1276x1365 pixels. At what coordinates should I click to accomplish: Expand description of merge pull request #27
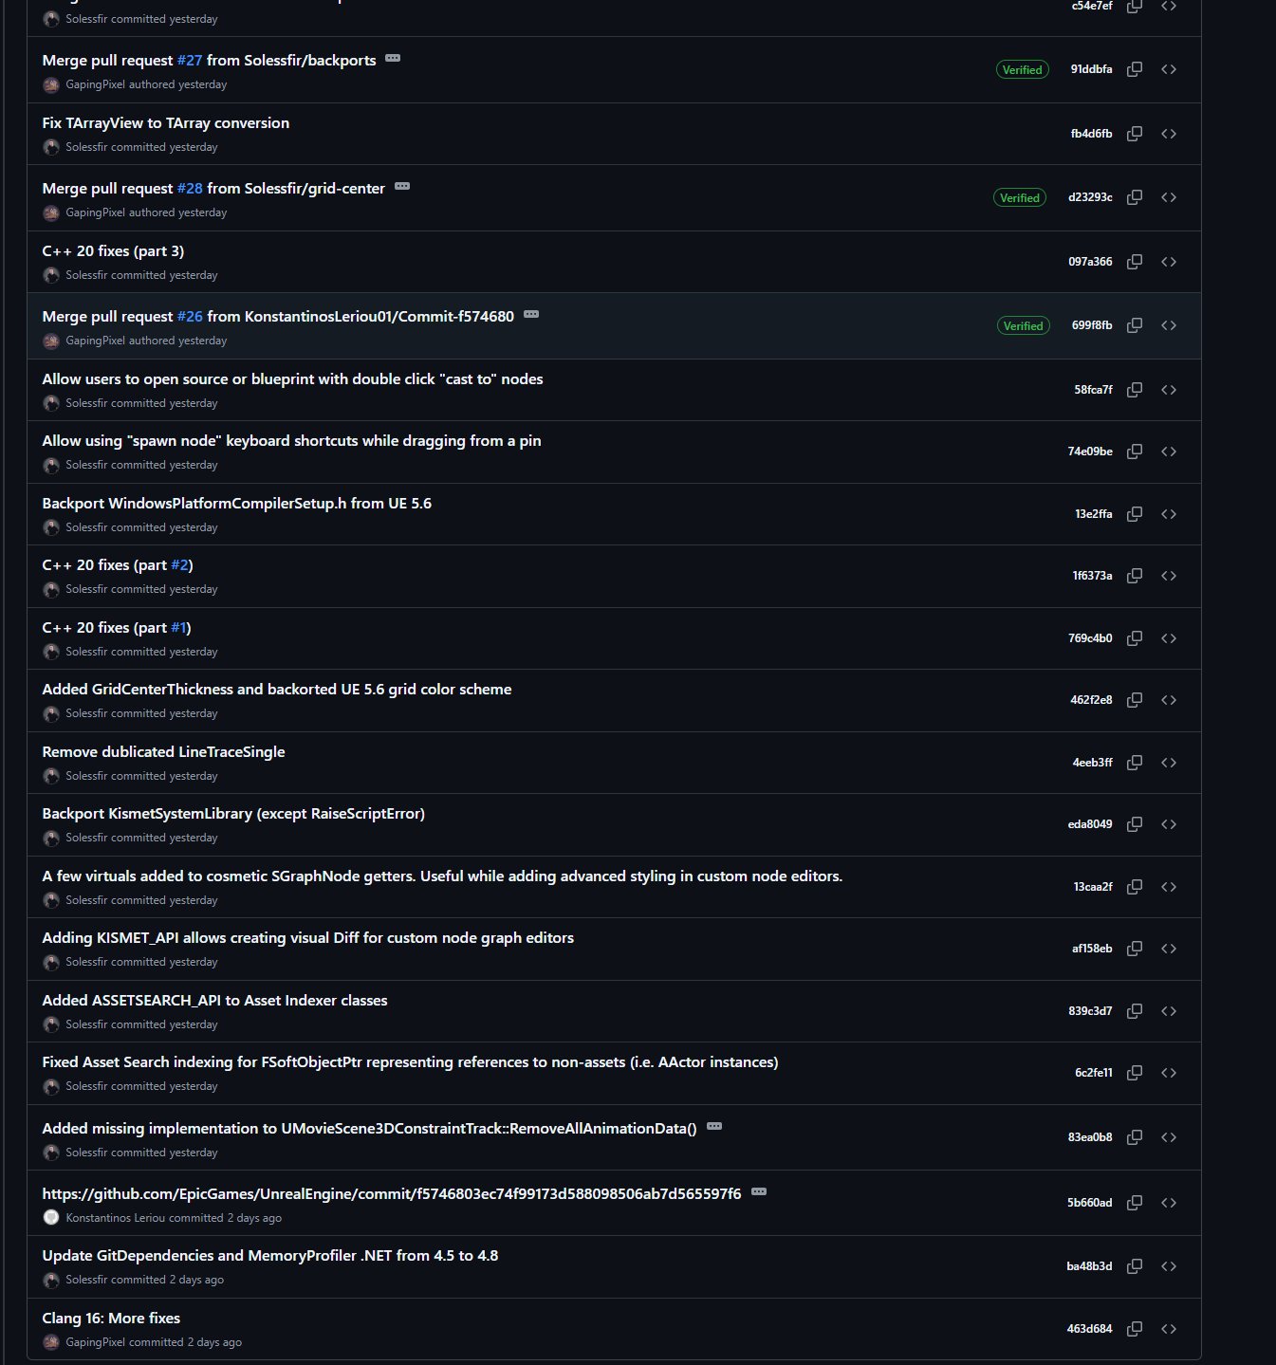393,59
